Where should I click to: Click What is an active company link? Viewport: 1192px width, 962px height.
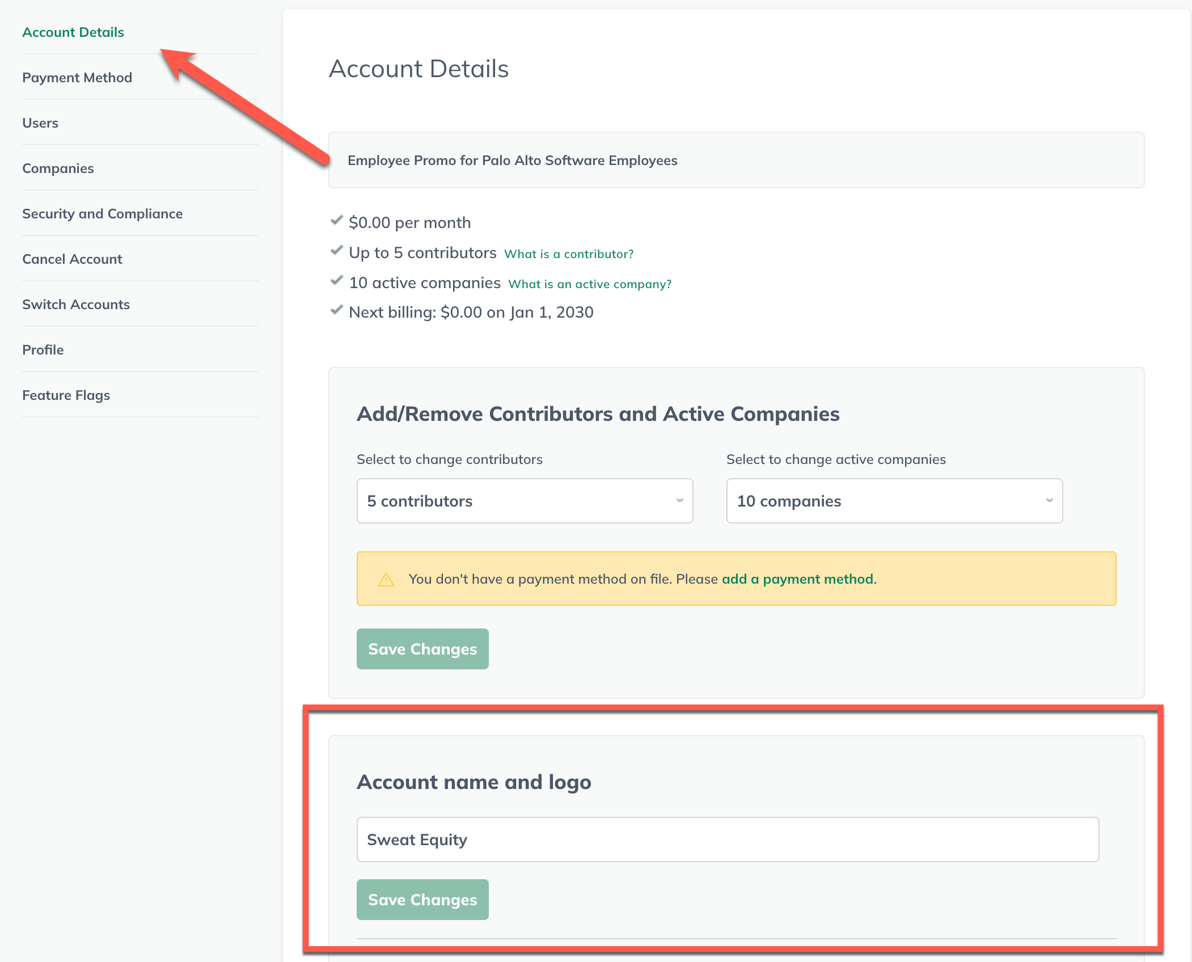tap(589, 284)
